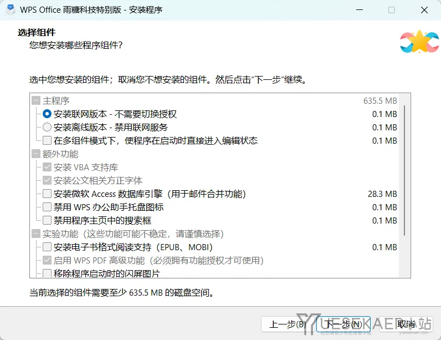The height and width of the screenshot is (340, 441).
Task: Enable 安装微软 Access 数据库引擎 checkbox
Action: (47, 194)
